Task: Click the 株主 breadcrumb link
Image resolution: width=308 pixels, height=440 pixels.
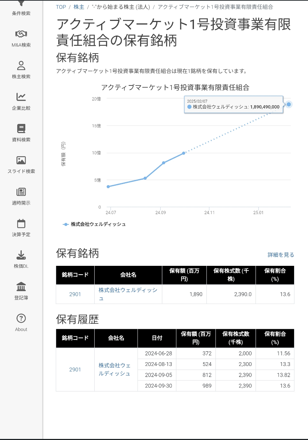Action: (x=79, y=7)
